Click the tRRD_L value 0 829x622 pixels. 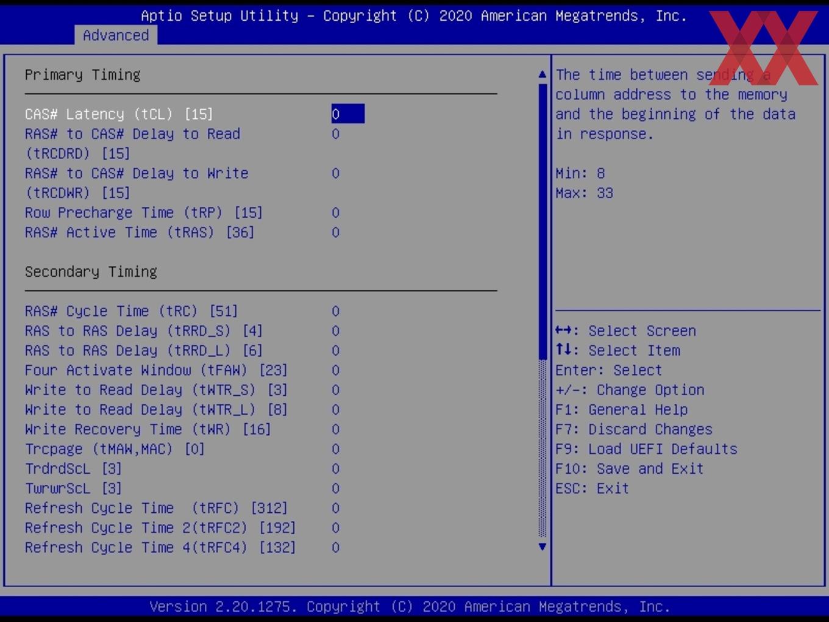tap(336, 351)
